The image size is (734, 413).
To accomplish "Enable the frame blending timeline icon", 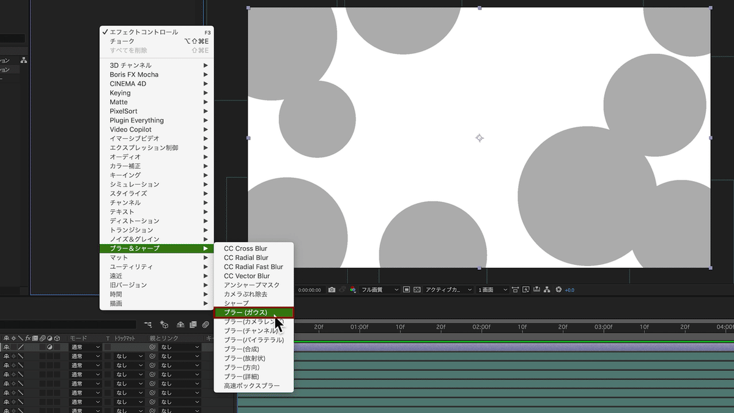I will pos(193,324).
